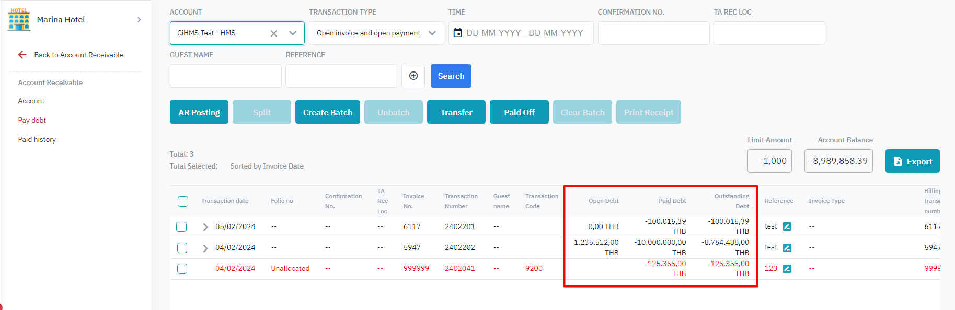Go to Paid history in sidebar

[37, 140]
